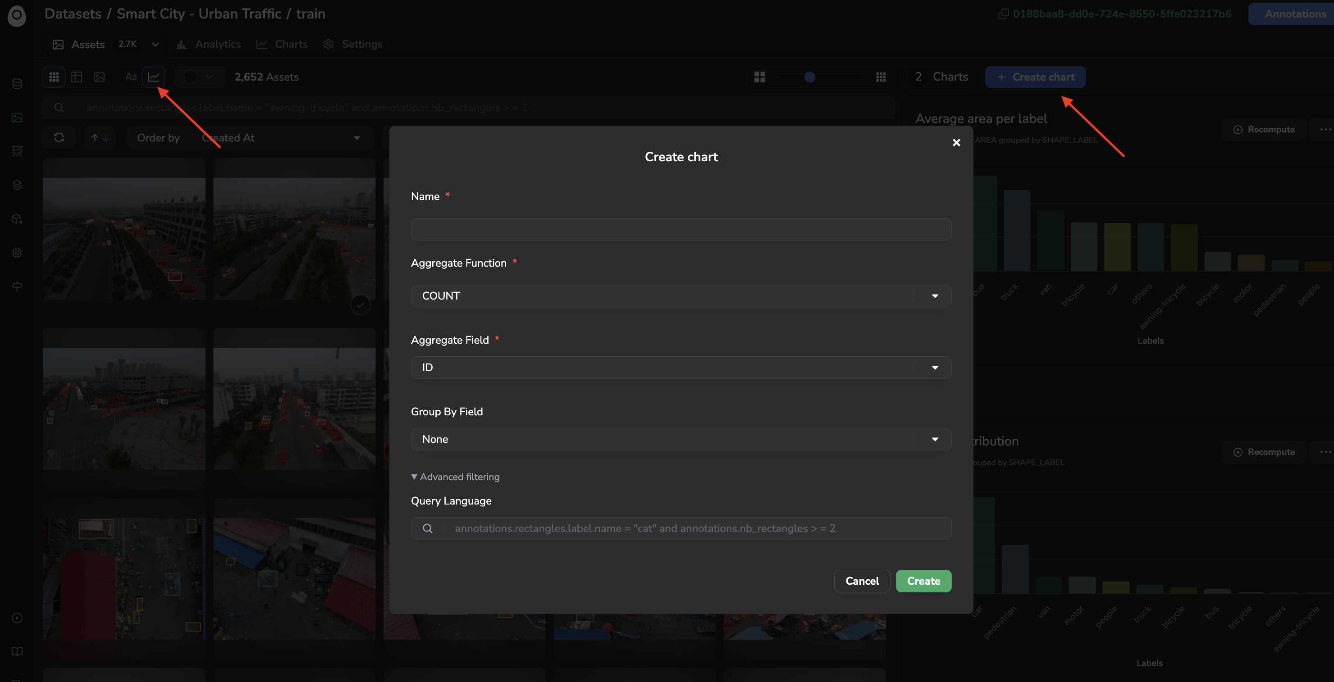Switch to the Analytics tab
Screen dimensions: 1334x682
click(x=209, y=45)
